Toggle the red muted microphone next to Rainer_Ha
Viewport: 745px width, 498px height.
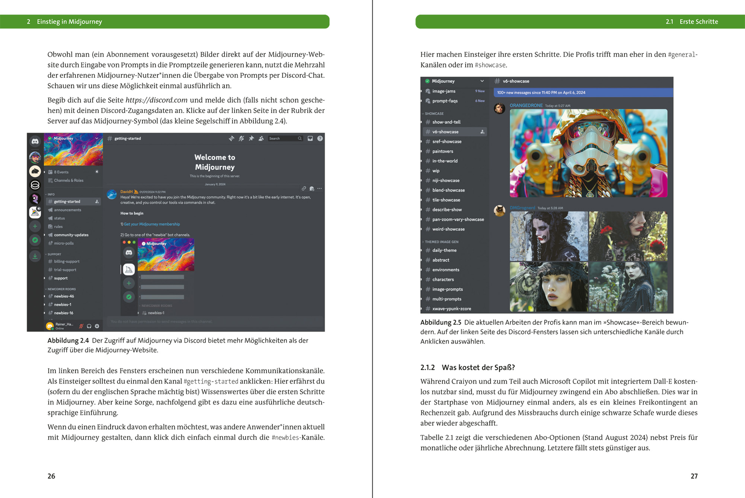(81, 326)
